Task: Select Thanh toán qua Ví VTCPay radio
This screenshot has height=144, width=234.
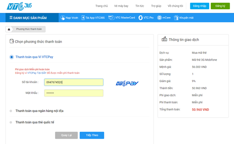Action: [12, 57]
